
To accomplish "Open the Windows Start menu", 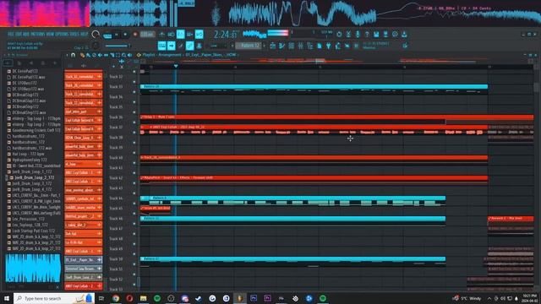I will [x=7, y=298].
